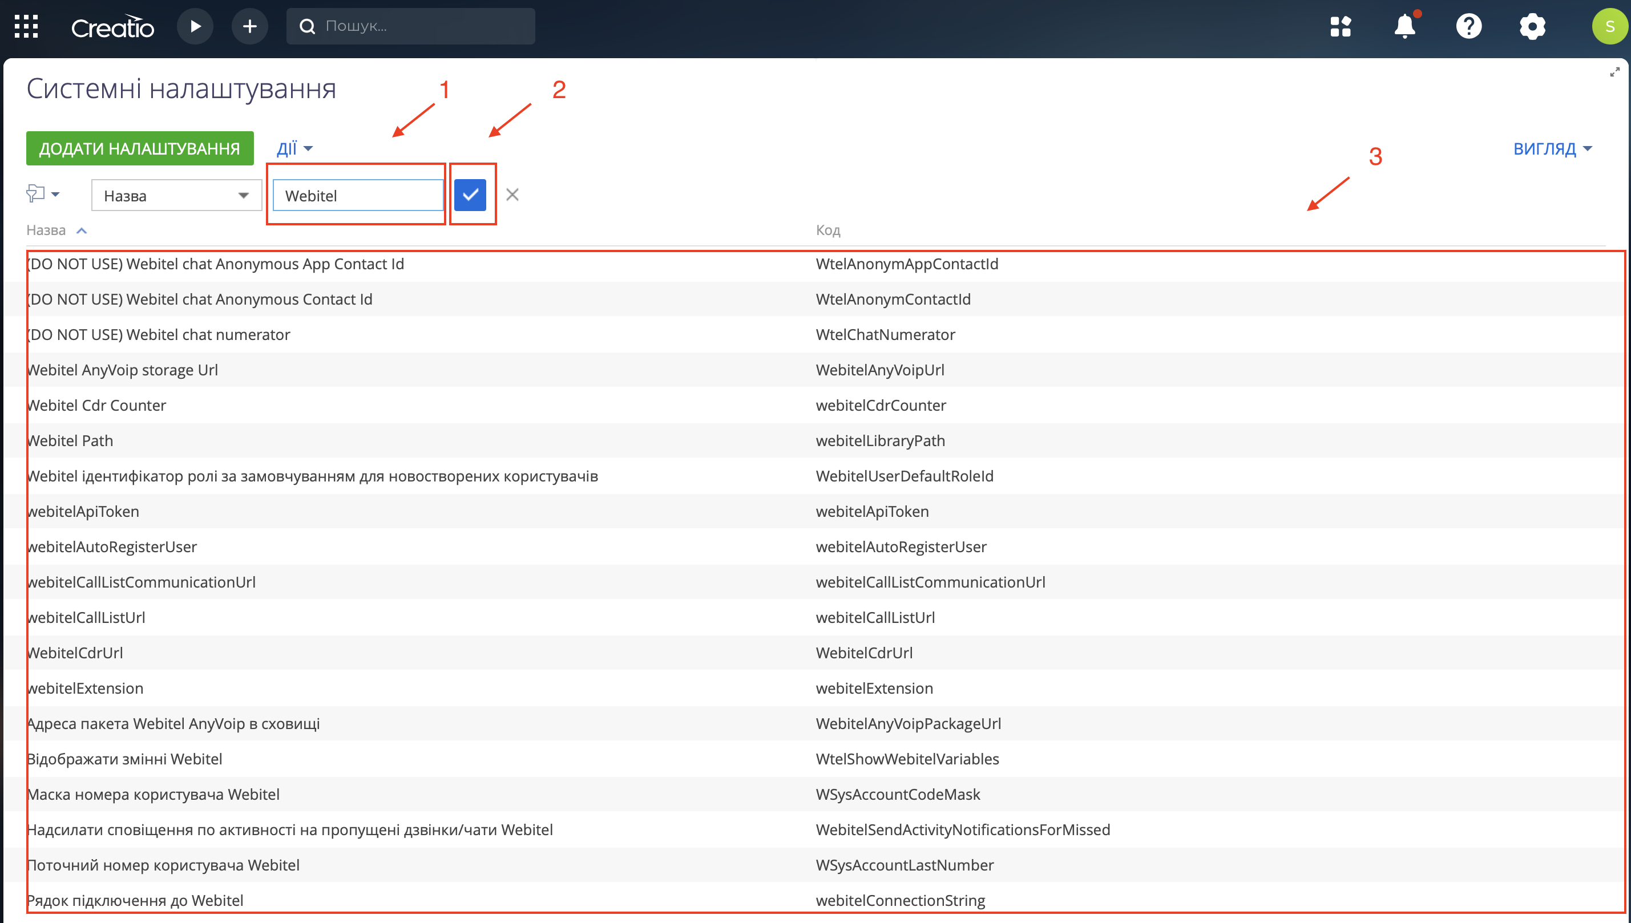The width and height of the screenshot is (1631, 923).
Task: Open Рядок підключення до Webitel setting
Action: [136, 901]
